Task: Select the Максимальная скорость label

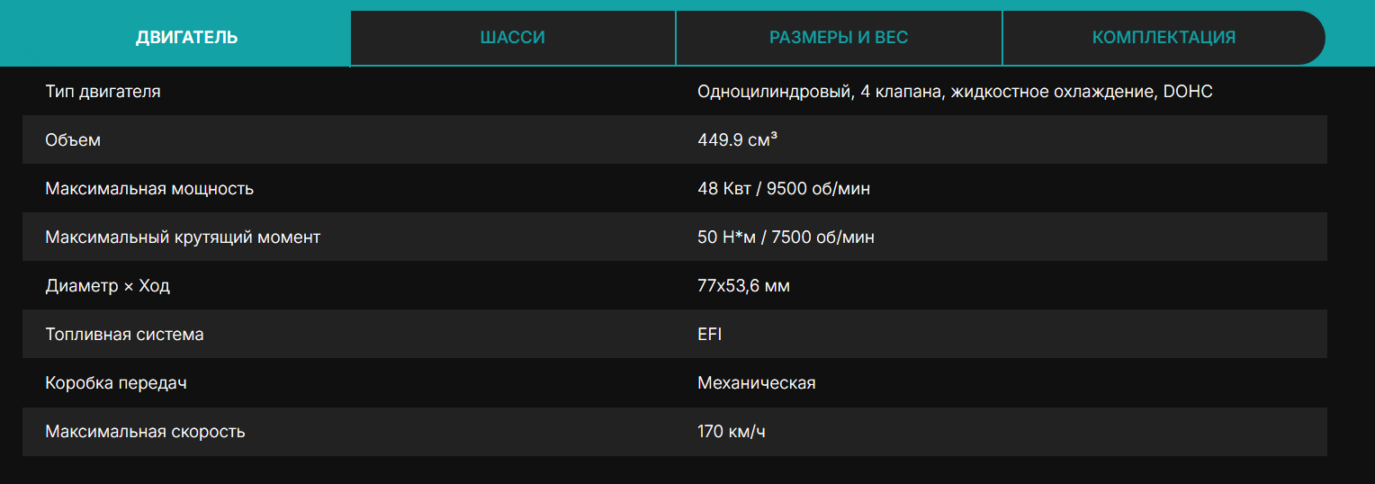Action: point(145,432)
